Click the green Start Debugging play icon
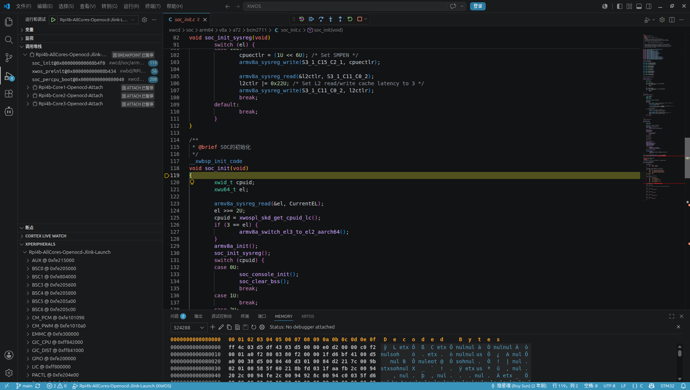The height and width of the screenshot is (390, 690). (54, 20)
